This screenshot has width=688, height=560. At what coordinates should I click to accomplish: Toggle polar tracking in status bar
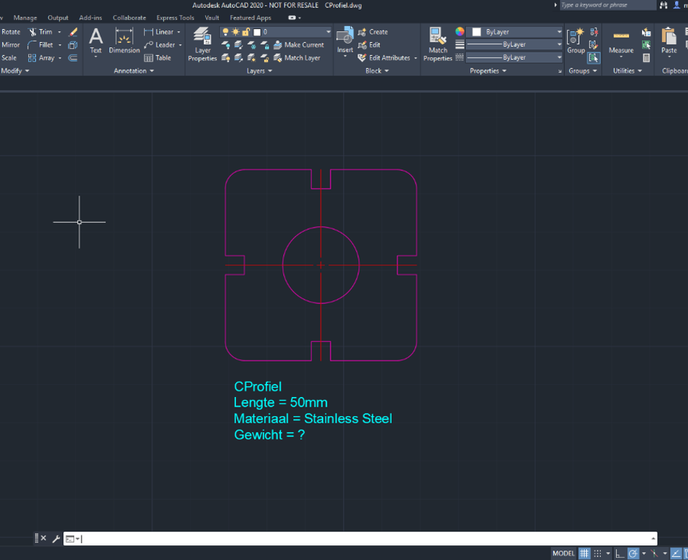[633, 553]
